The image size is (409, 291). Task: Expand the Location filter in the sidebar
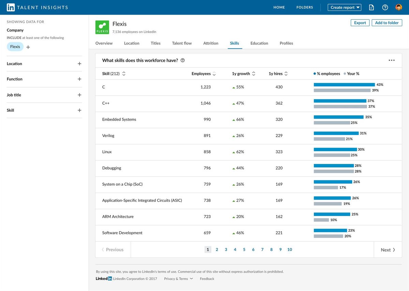point(79,63)
